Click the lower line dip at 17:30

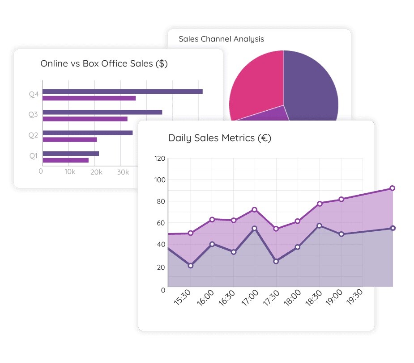[276, 261]
